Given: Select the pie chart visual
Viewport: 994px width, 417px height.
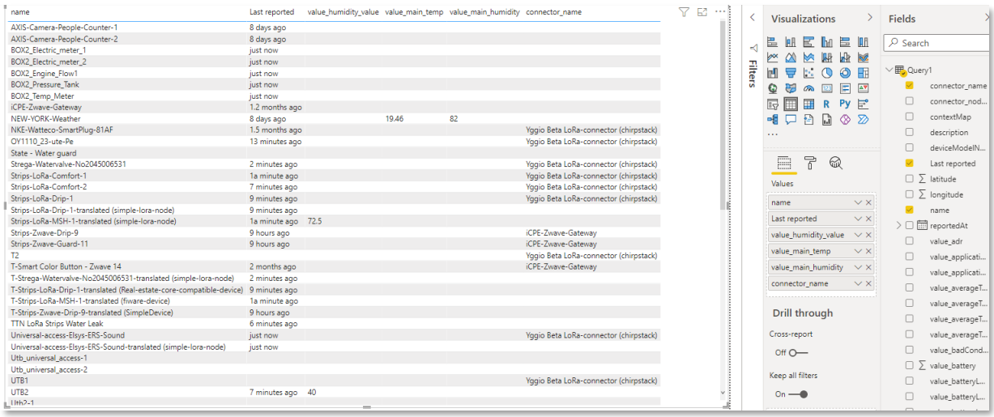Looking at the screenshot, I should coord(827,73).
